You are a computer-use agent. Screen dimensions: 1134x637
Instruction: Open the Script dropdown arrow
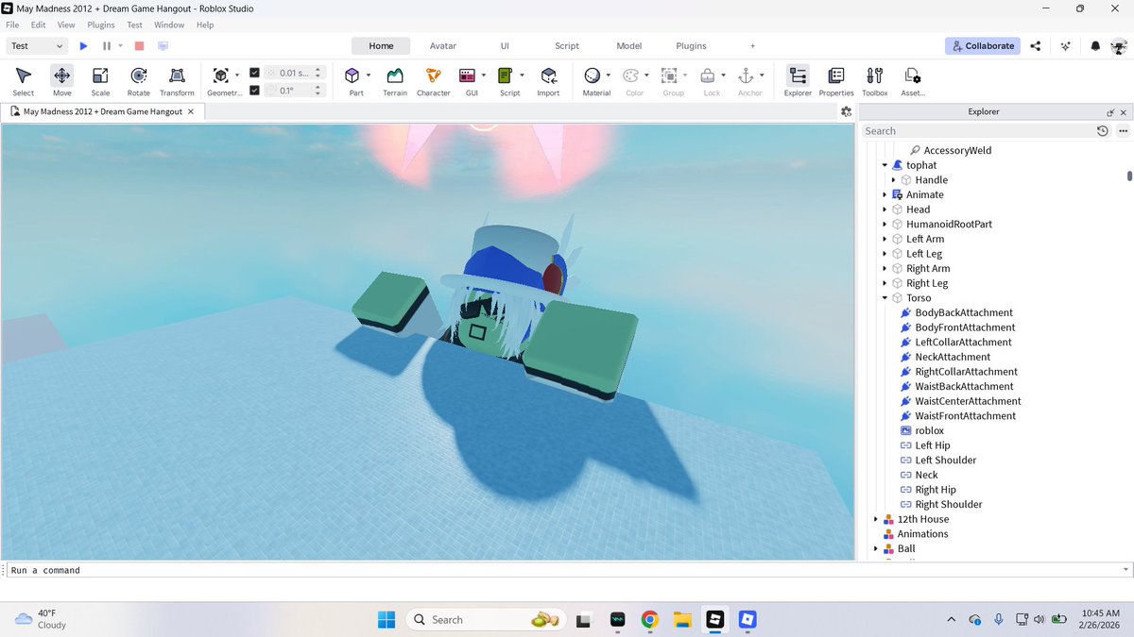click(x=522, y=75)
